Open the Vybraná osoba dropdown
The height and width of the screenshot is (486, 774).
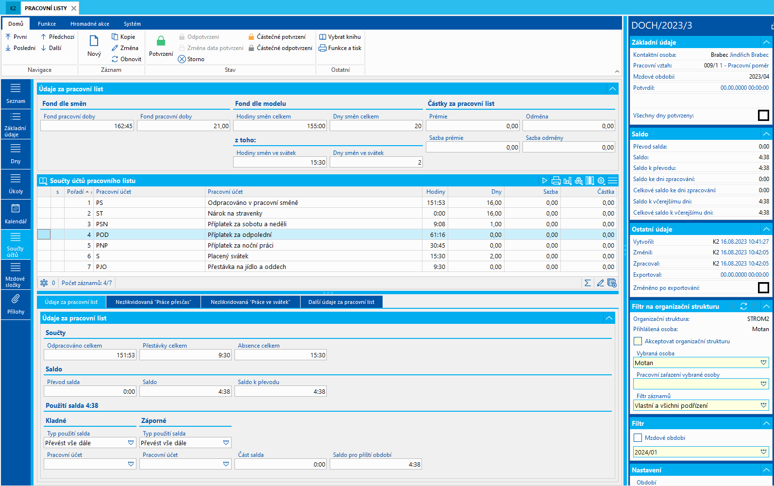[x=763, y=363]
